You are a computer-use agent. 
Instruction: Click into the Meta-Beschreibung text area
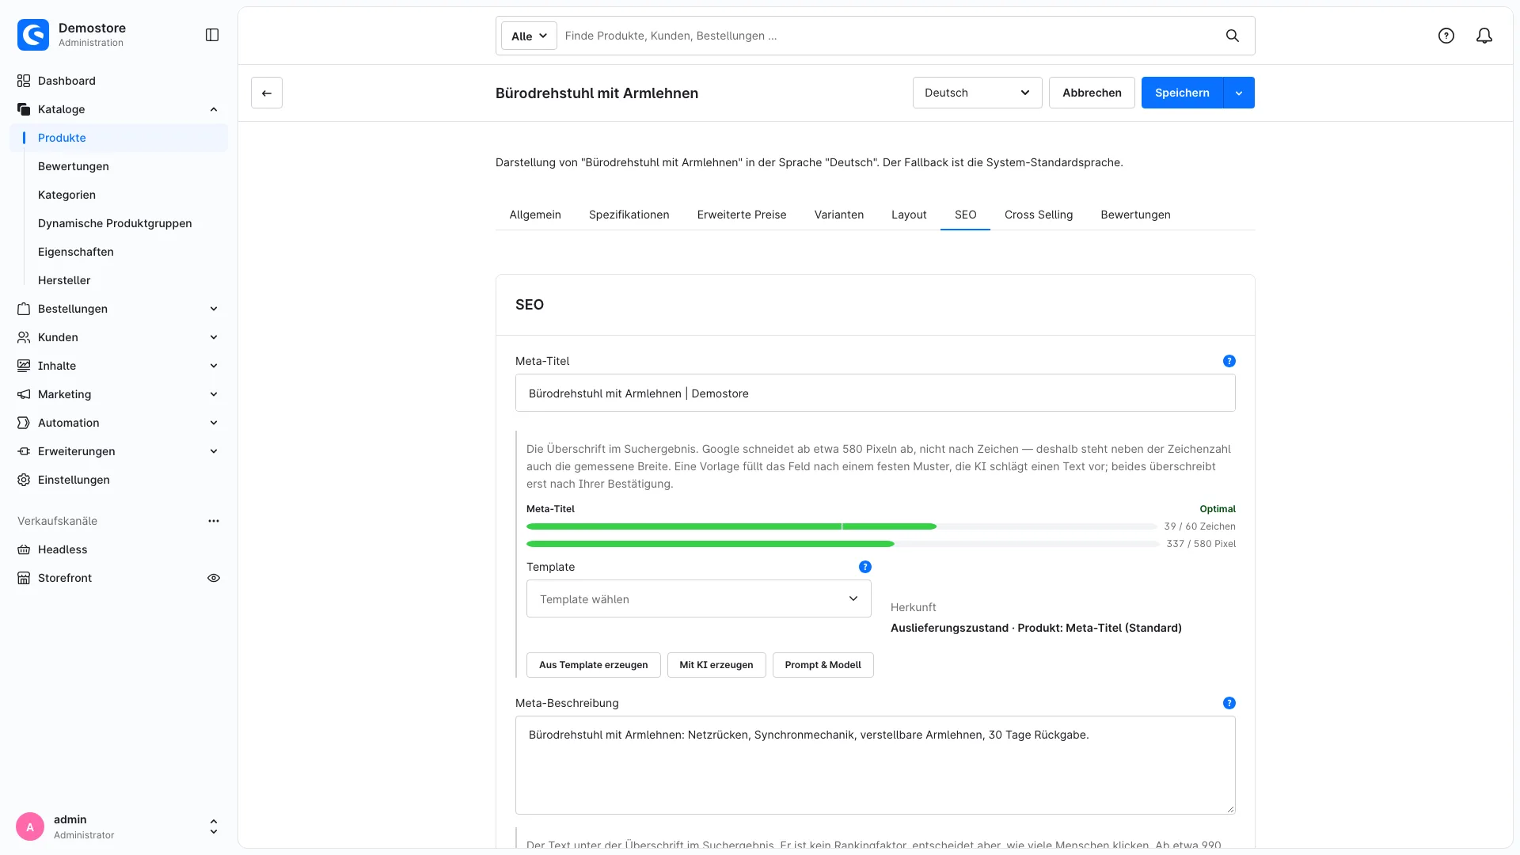point(876,766)
